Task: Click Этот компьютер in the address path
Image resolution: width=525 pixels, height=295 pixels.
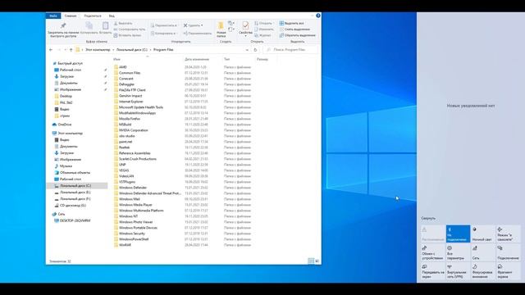Action: point(98,50)
